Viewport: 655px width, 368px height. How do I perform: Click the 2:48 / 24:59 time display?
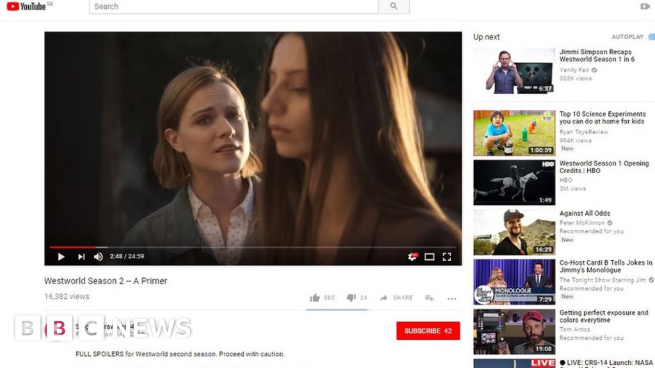pos(127,256)
